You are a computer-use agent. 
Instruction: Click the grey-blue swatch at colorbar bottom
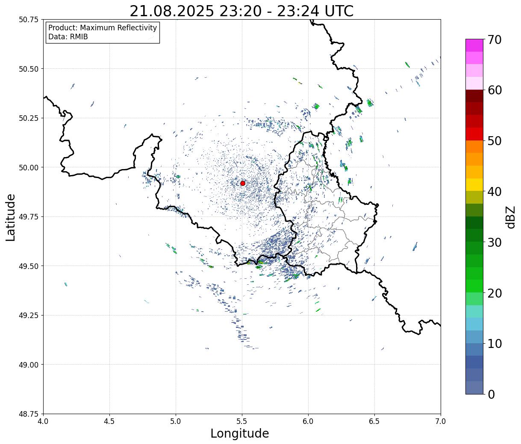pyautogui.click(x=474, y=387)
